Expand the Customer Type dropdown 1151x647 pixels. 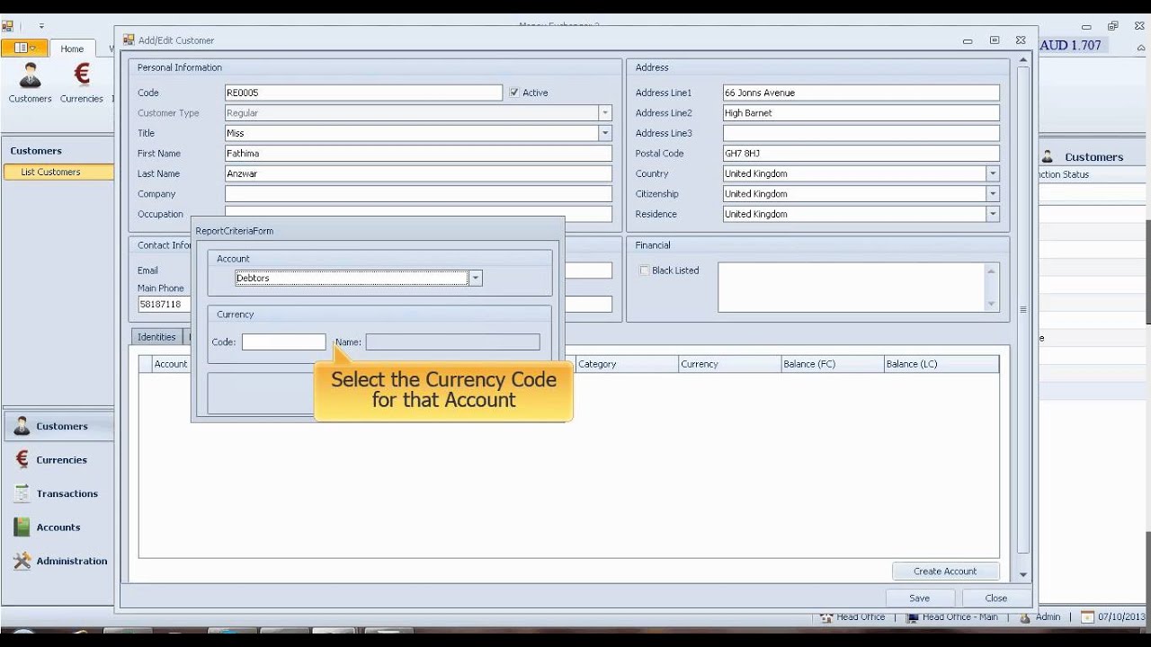point(605,113)
